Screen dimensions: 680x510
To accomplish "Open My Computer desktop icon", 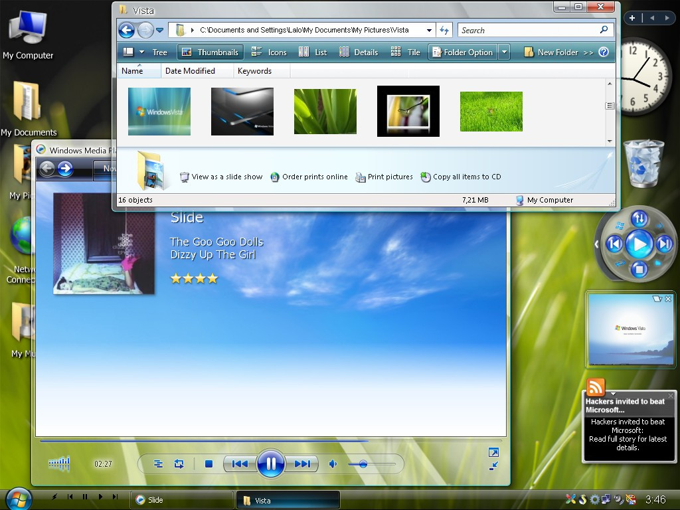I will (28, 35).
